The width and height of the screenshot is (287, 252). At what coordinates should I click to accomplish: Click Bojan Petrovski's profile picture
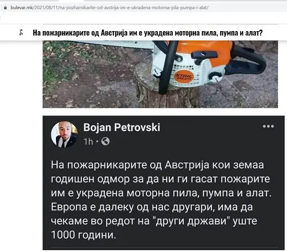coord(64,135)
